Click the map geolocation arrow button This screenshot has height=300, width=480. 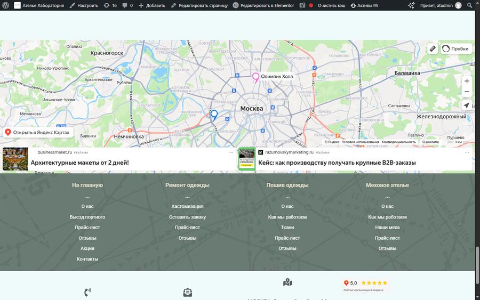467,105
